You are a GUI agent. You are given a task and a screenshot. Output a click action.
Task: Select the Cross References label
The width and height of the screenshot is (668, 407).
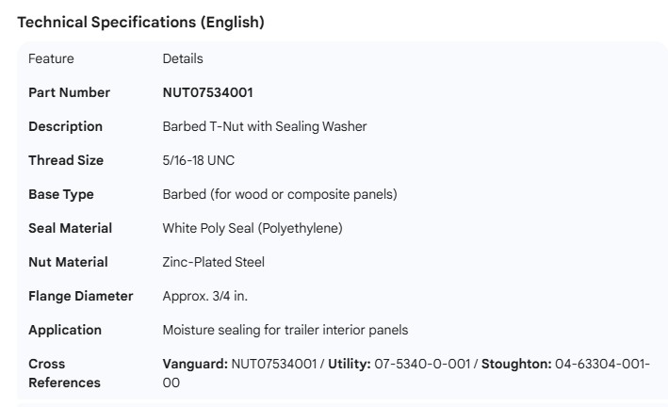(64, 373)
